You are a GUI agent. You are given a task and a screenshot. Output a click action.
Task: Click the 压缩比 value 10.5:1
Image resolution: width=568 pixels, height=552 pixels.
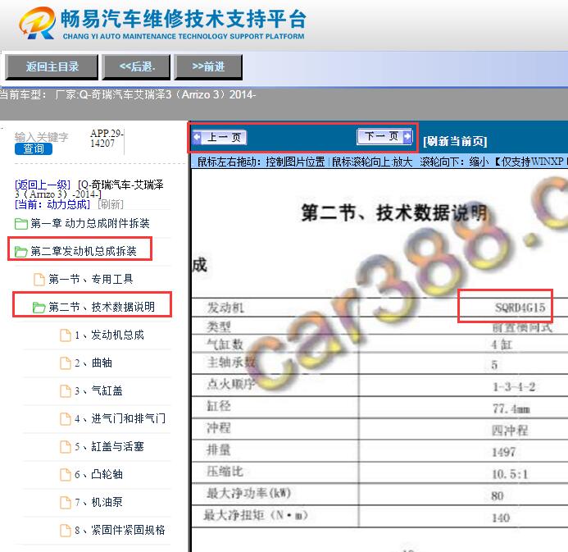(510, 474)
